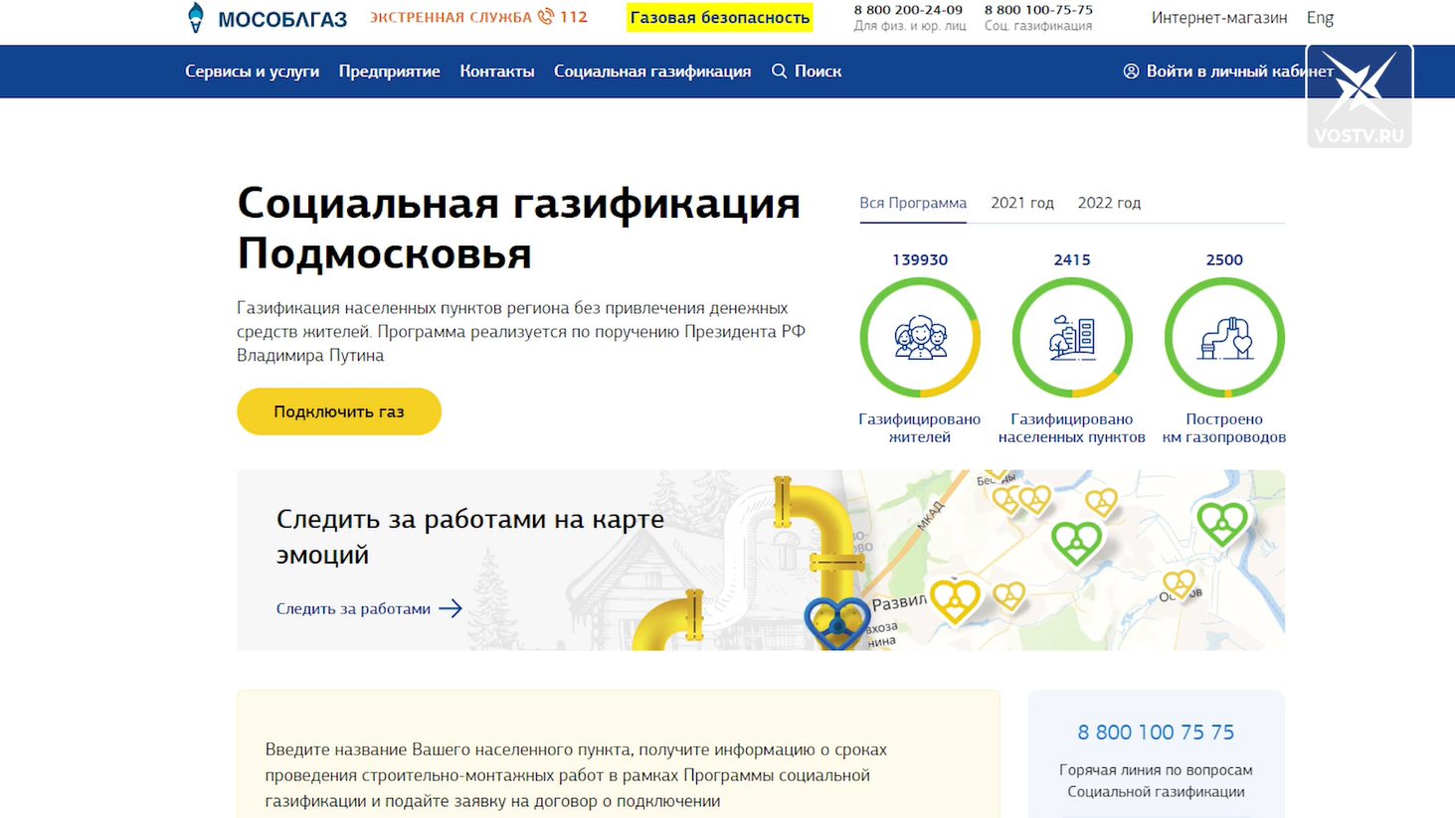Click the paragraph starting Введите название Вашего

click(x=576, y=775)
